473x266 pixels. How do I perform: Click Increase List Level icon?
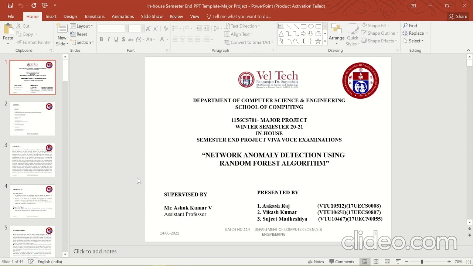tap(207, 28)
